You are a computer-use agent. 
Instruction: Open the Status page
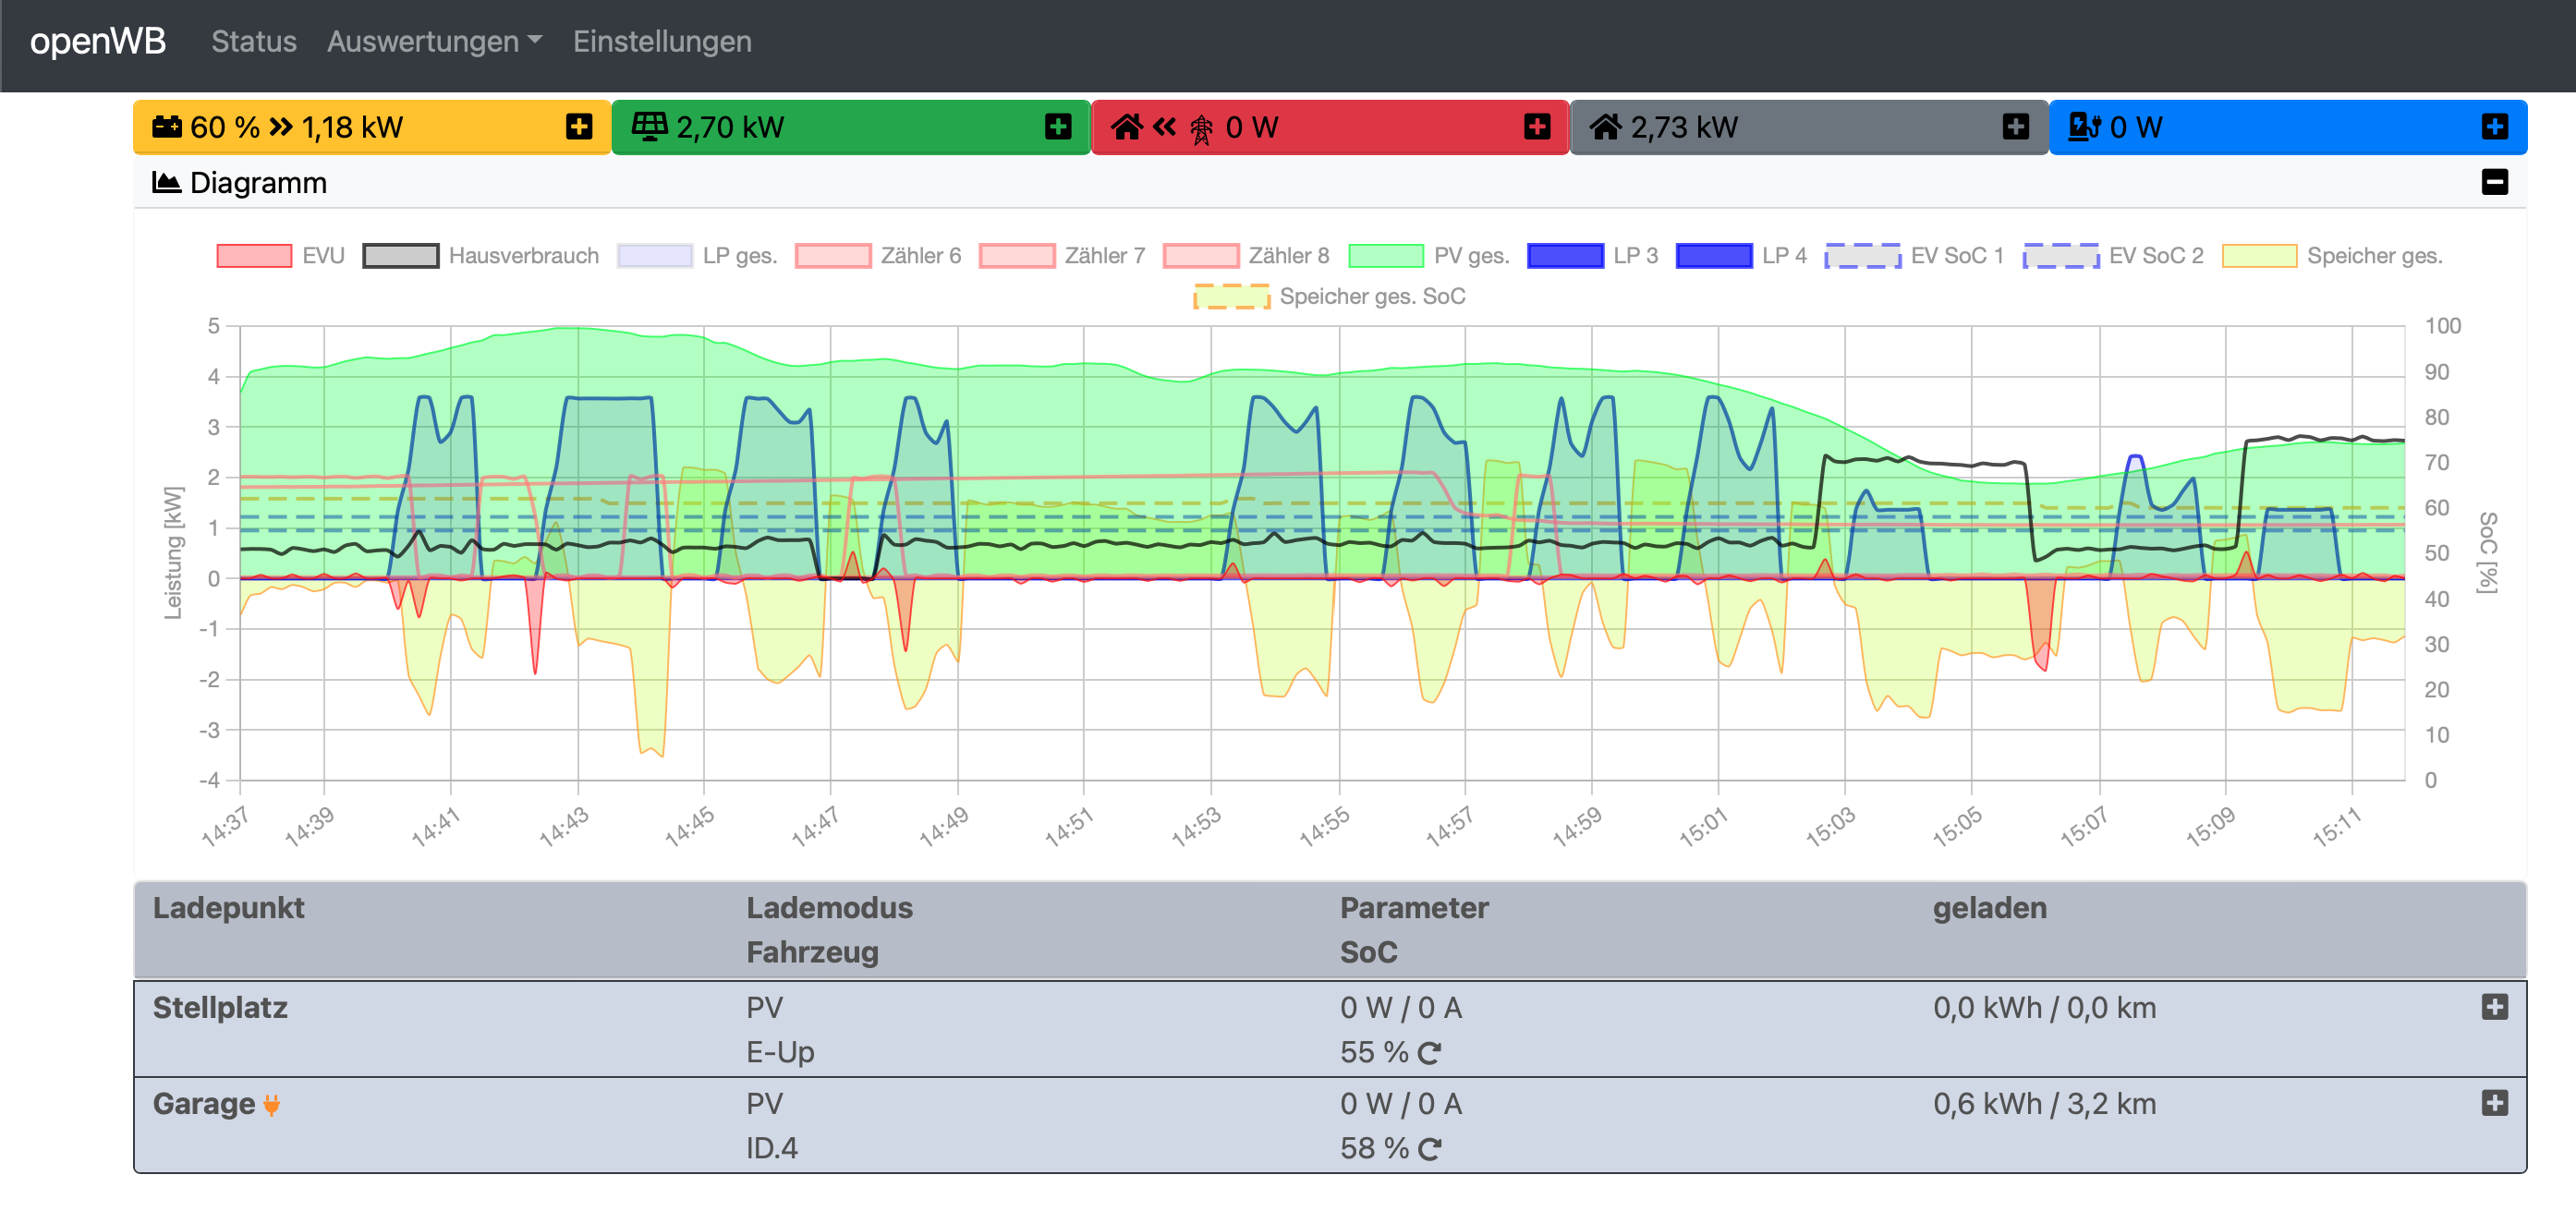coord(253,41)
